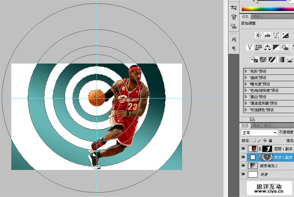The image size is (294, 197).
Task: Expand the "曲线"预设 presets
Action: [x=246, y=78]
